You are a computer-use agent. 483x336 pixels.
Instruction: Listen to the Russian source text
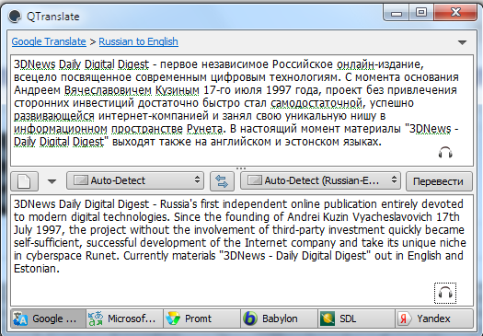coord(445,153)
